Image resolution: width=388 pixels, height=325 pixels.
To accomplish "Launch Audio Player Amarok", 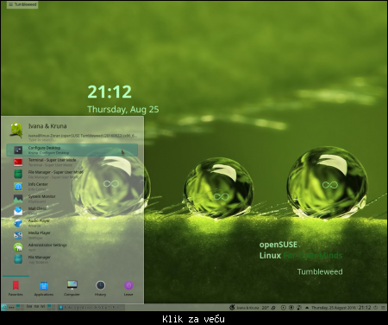I will tap(72, 223).
